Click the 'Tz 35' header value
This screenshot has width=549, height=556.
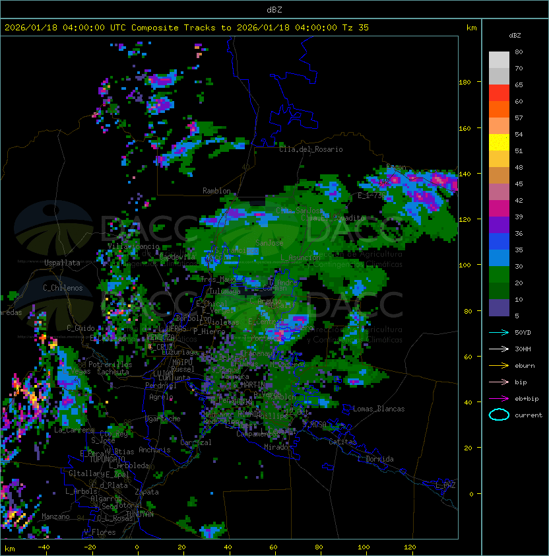point(356,28)
